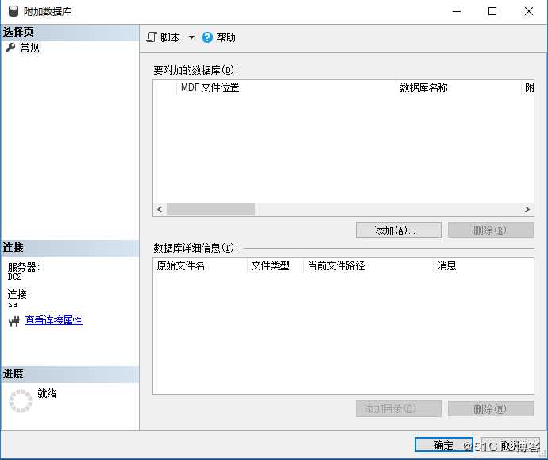Click the 数据库名称 column header

[458, 87]
